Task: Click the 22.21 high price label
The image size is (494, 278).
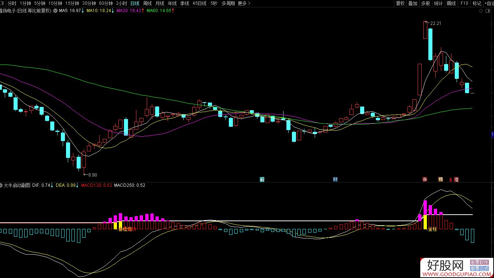Action: pos(436,23)
